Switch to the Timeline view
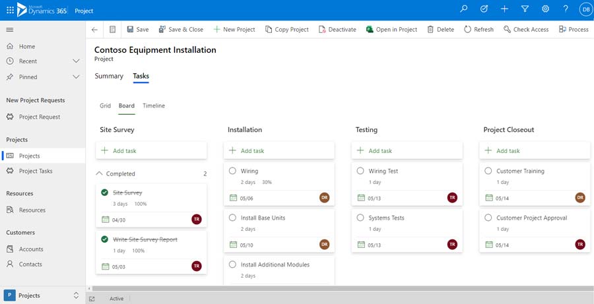The width and height of the screenshot is (594, 304). (154, 106)
